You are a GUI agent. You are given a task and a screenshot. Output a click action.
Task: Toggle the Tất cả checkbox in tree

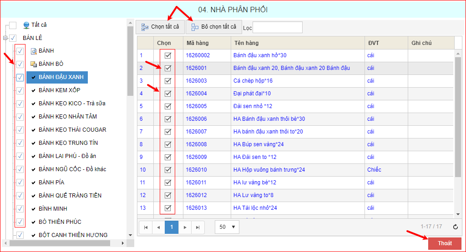[x=13, y=25]
